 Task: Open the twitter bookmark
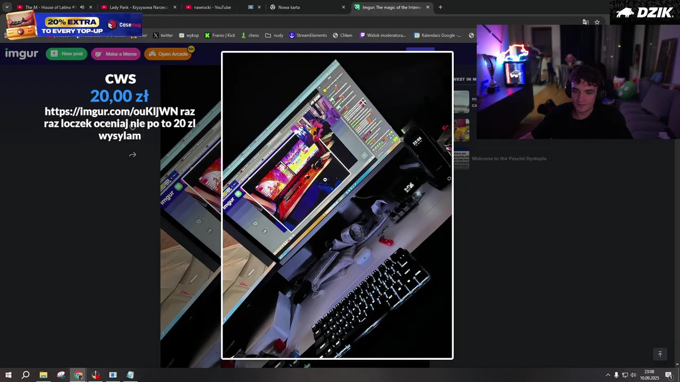coord(163,36)
